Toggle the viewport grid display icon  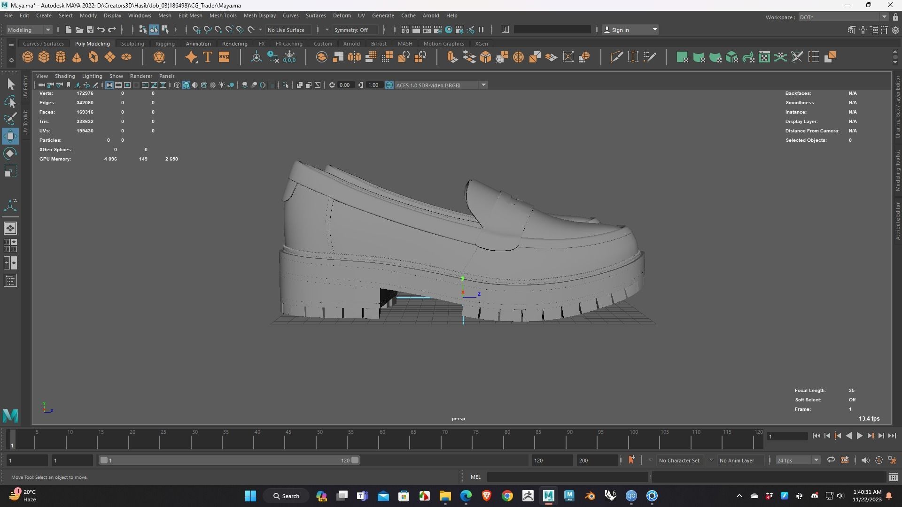[x=109, y=85]
